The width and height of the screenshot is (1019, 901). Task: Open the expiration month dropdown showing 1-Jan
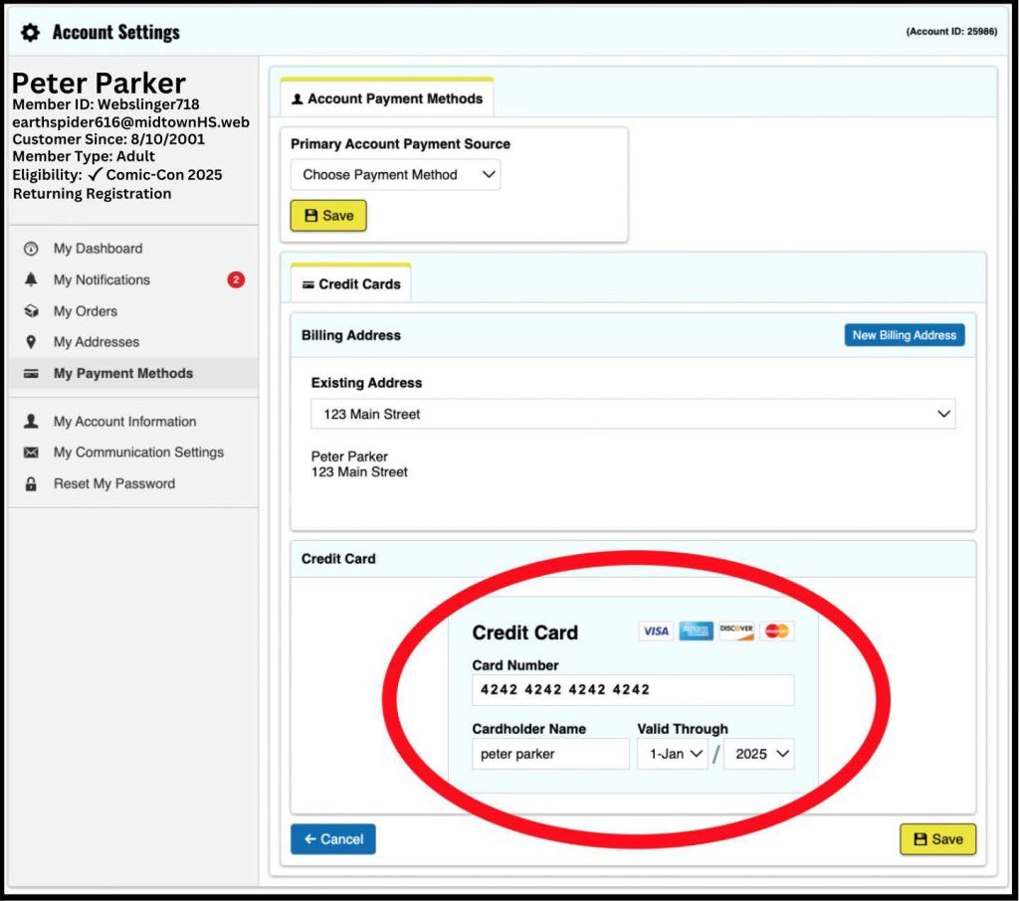click(x=673, y=754)
